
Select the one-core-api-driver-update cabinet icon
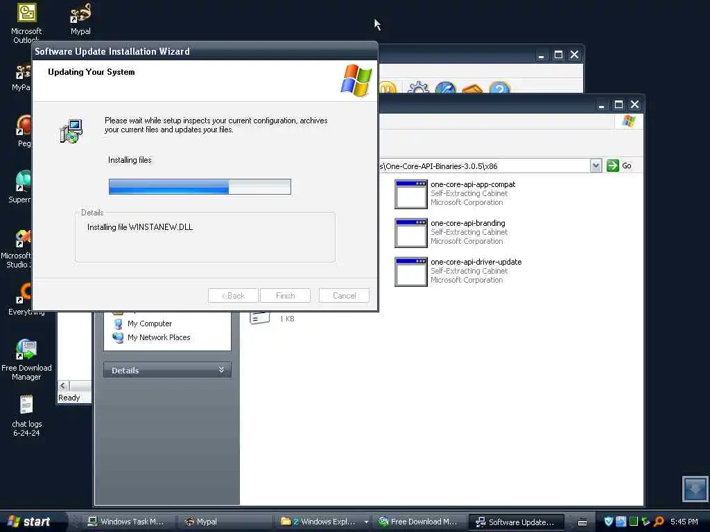pos(410,272)
